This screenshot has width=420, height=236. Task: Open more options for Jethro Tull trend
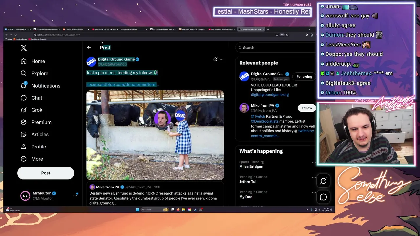coord(314,178)
